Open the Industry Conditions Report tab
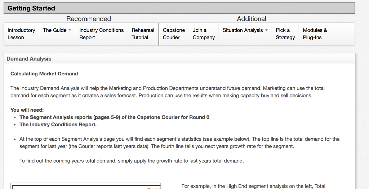 (x=101, y=34)
